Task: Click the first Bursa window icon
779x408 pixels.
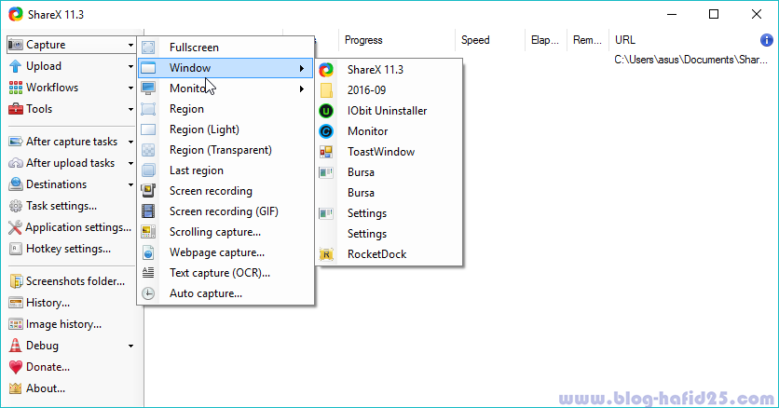Action: (x=326, y=172)
